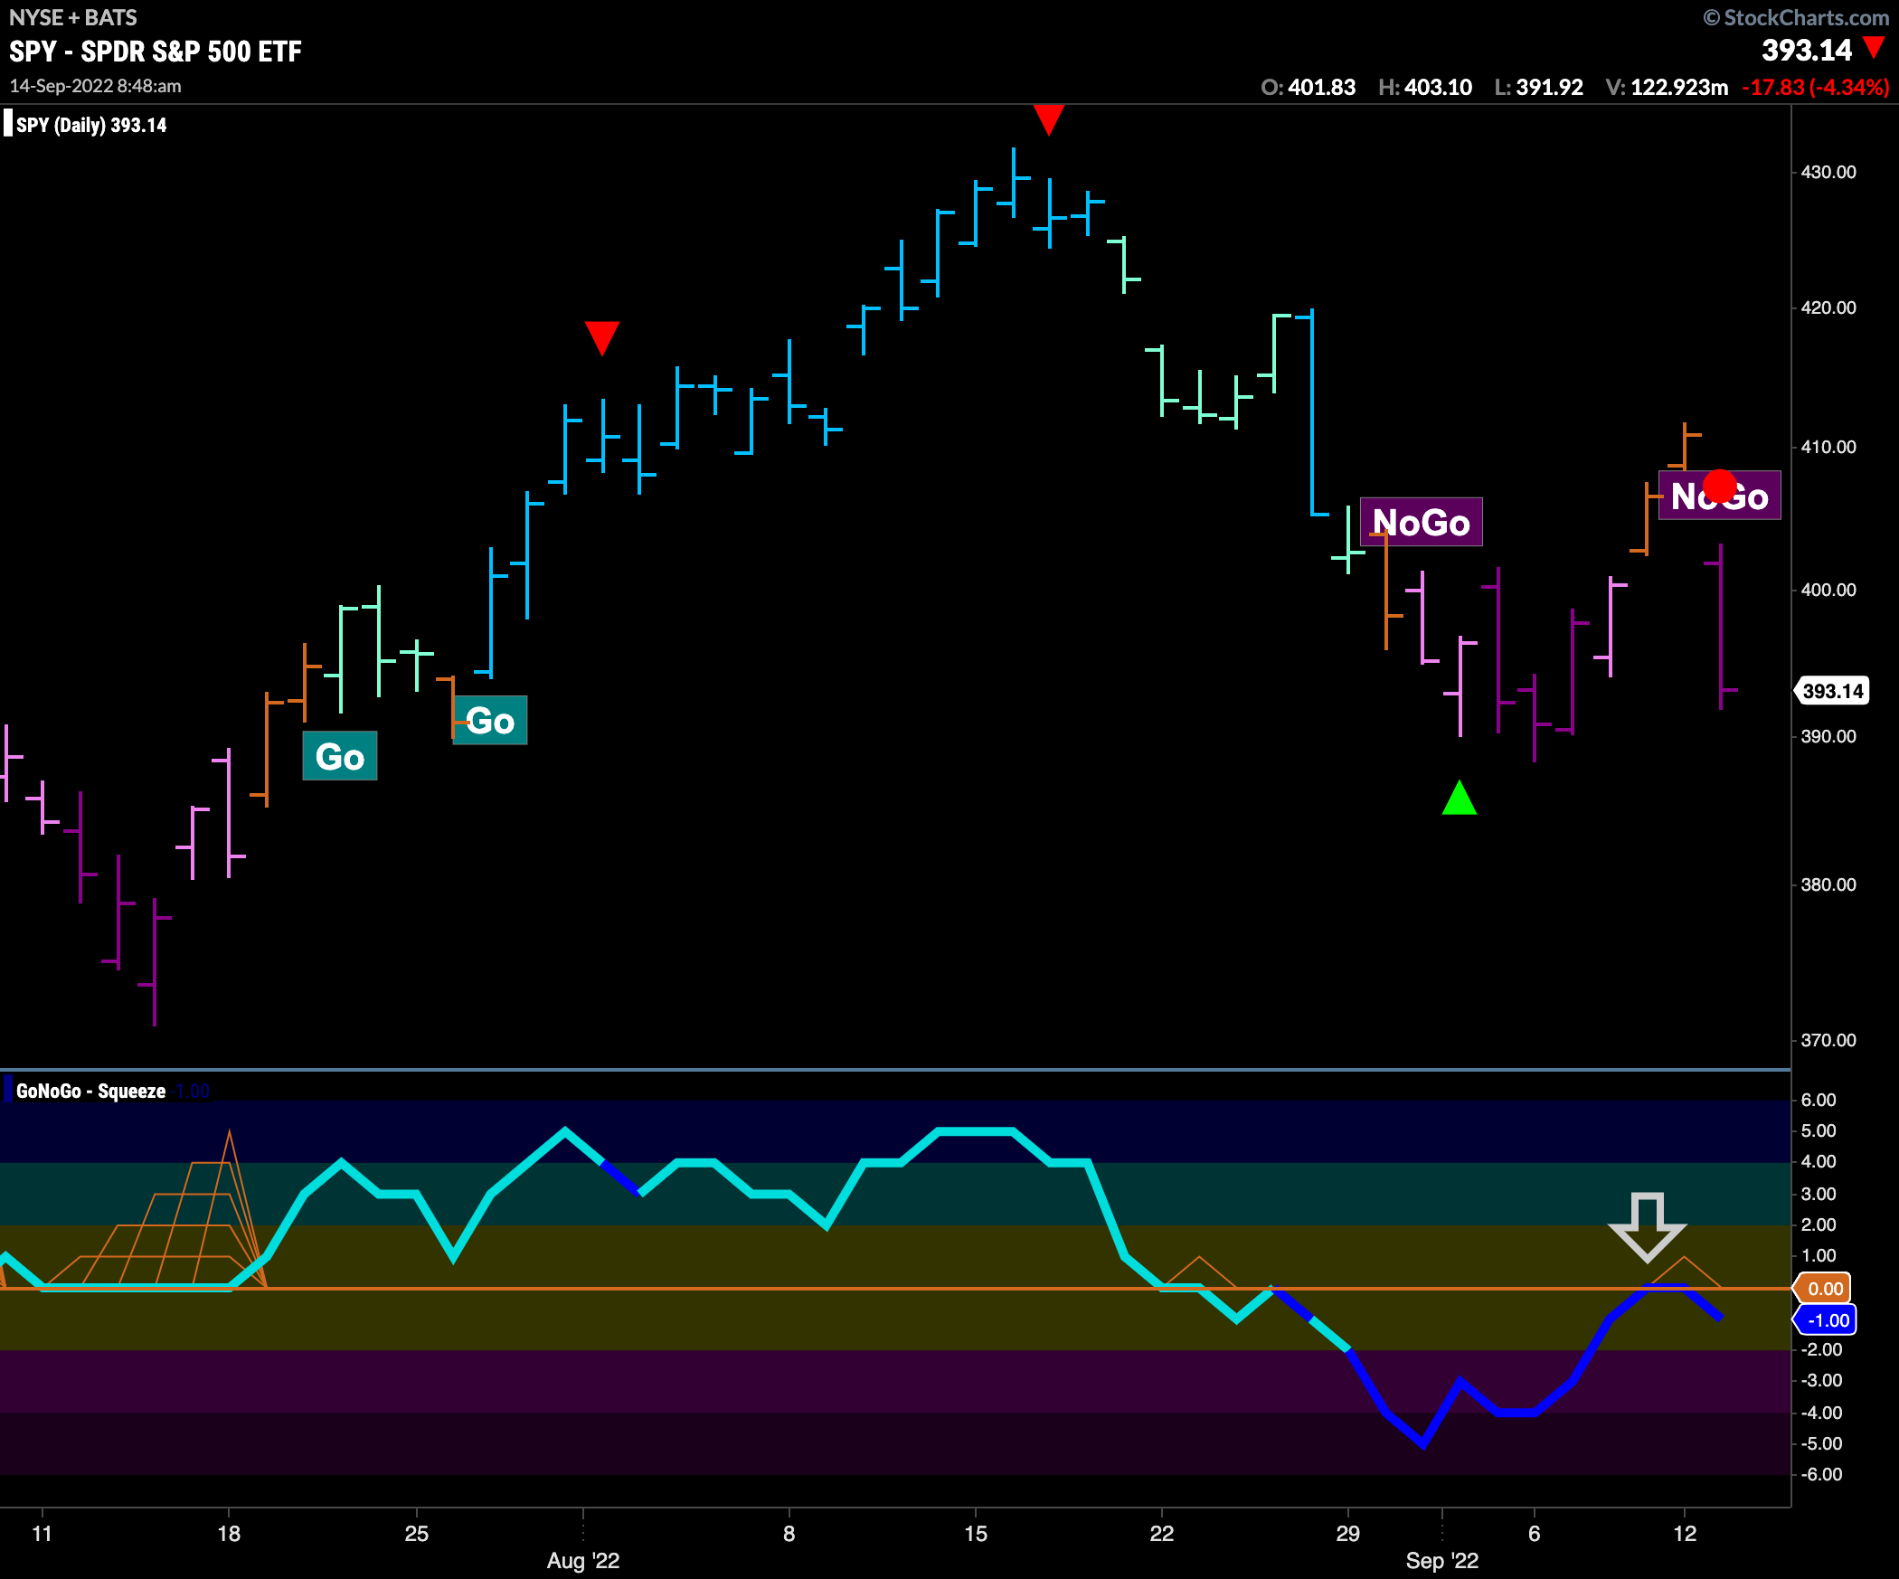Click the 430.00 price axis label
This screenshot has width=1899, height=1579.
click(x=1828, y=172)
